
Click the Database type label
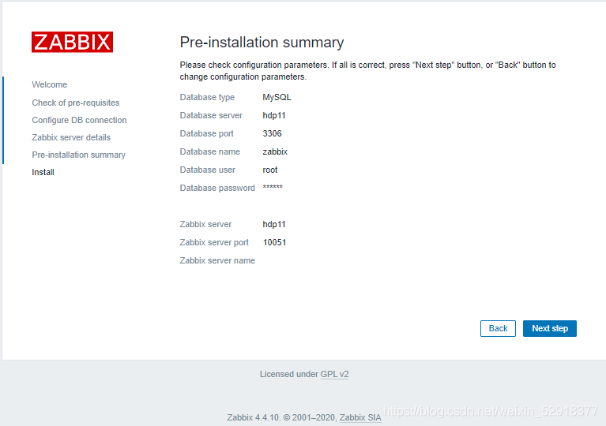click(x=207, y=97)
